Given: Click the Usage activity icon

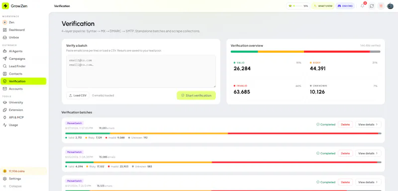Looking at the screenshot, I should (x=4, y=125).
